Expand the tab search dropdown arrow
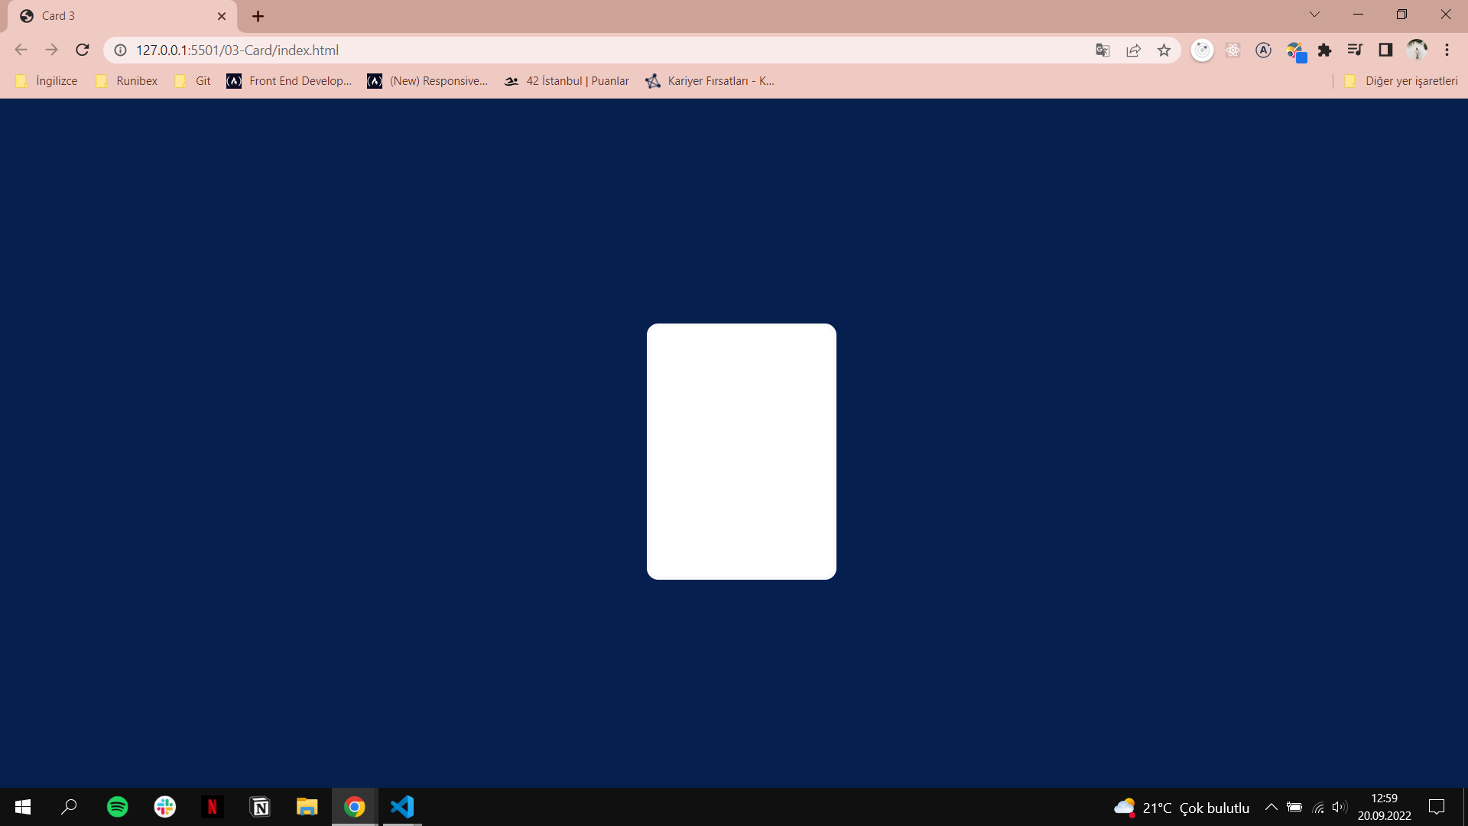 tap(1314, 14)
